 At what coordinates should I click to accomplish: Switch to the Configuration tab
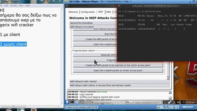click(88, 12)
